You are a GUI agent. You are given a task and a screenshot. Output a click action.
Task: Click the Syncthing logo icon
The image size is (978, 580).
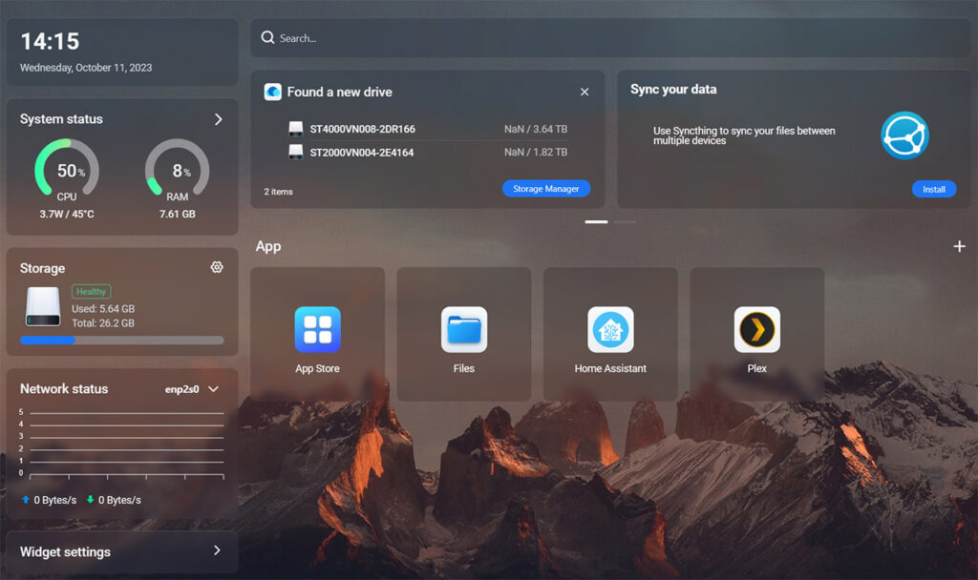point(904,135)
